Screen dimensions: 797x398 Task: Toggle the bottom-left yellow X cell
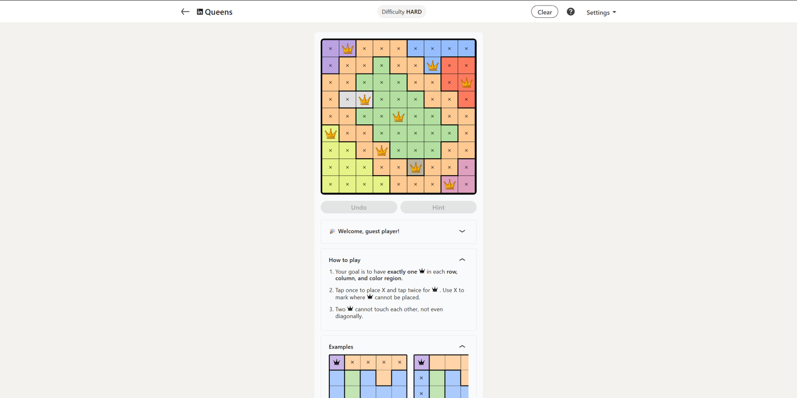pyautogui.click(x=331, y=185)
